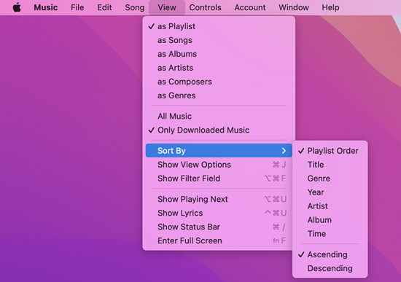Image resolution: width=401 pixels, height=282 pixels.
Task: Sort by Year
Action: pos(330,192)
